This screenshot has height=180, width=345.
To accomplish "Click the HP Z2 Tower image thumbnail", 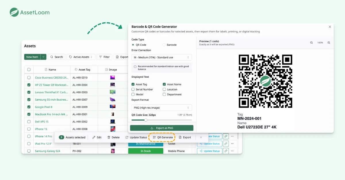I will click(x=112, y=85).
